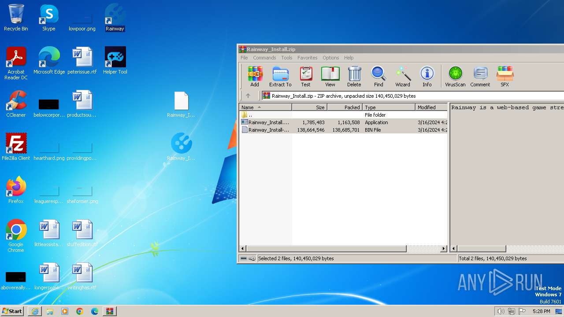Viewport: 564px width, 317px height.
Task: Click Extract To toolbar icon
Action: pos(280,77)
